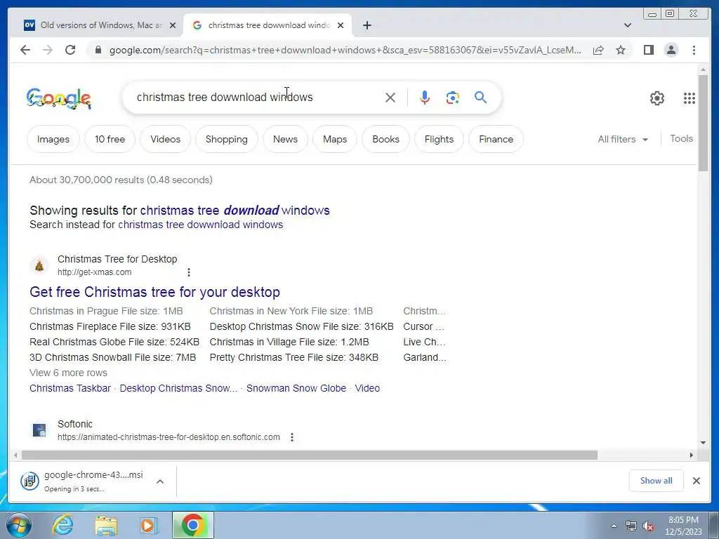Switch to News results

(x=285, y=139)
